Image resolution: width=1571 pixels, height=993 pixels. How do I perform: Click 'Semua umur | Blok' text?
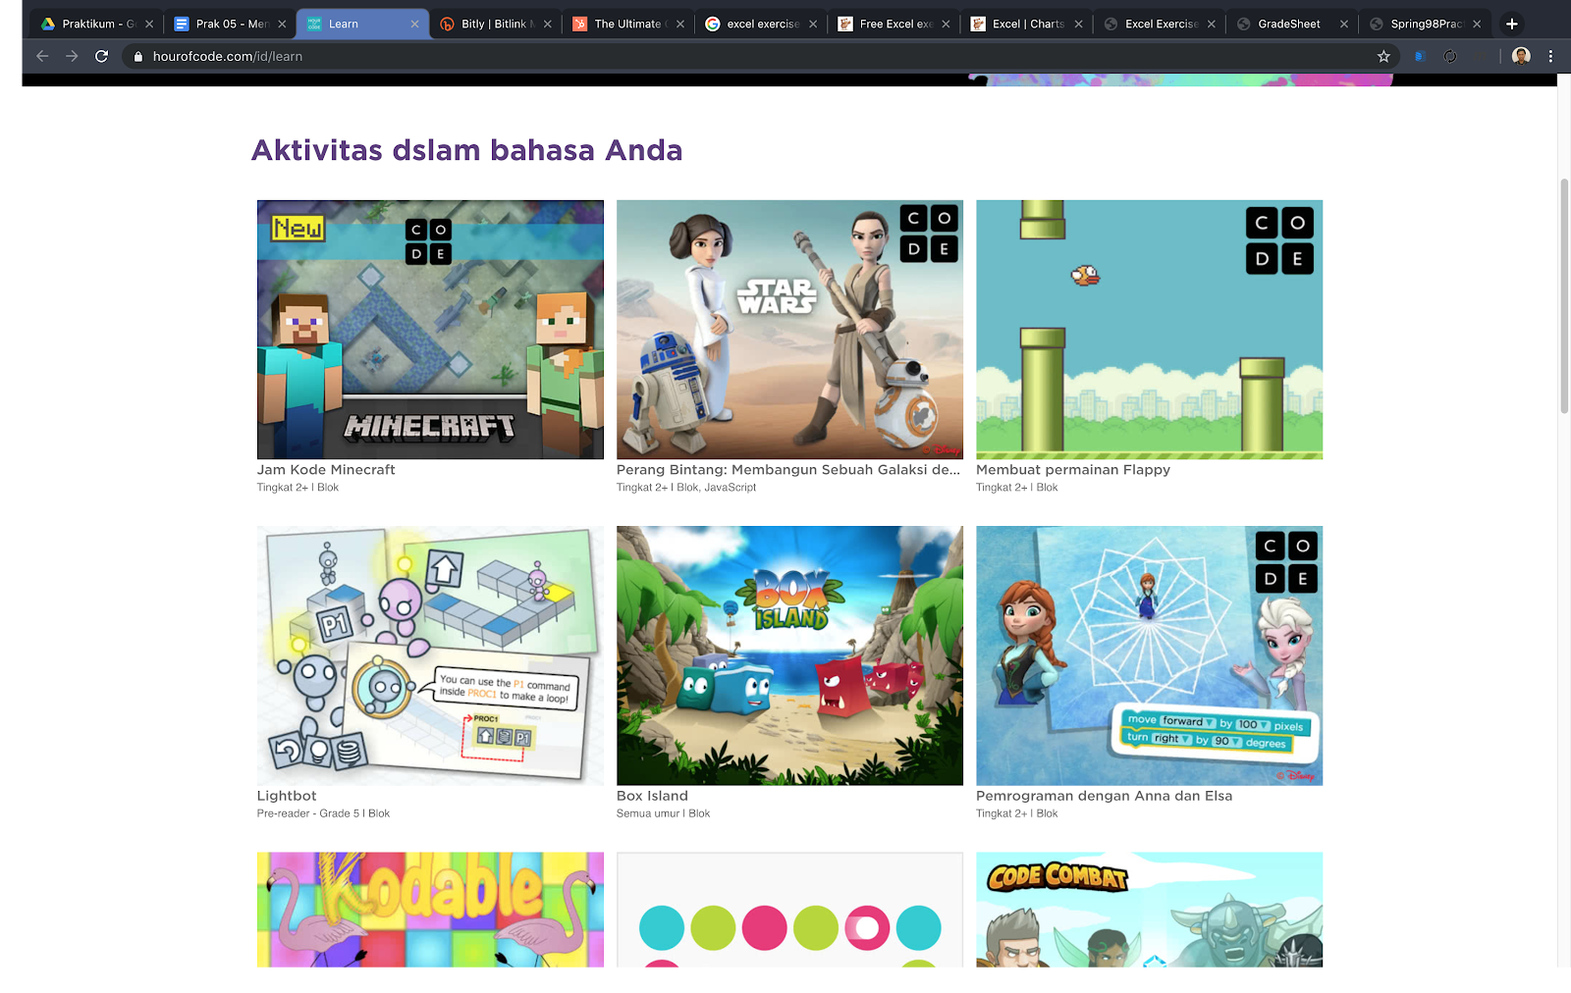click(663, 813)
